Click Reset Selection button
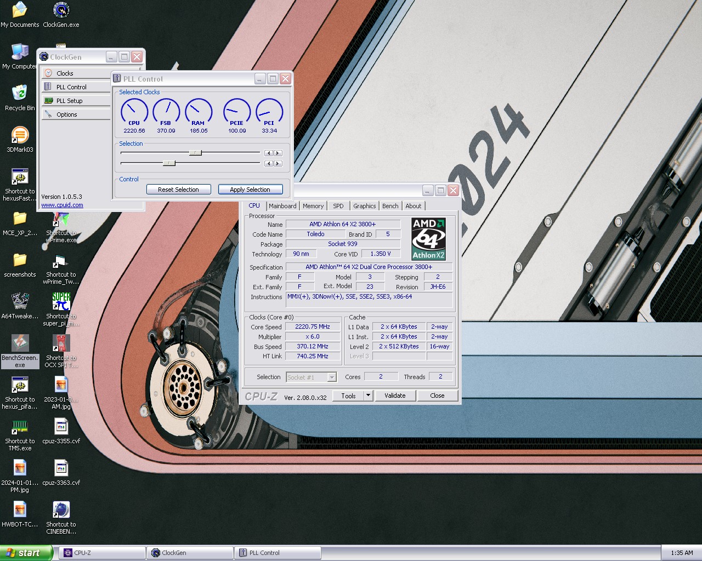Screen dimensions: 702x561 pyautogui.click(x=178, y=190)
